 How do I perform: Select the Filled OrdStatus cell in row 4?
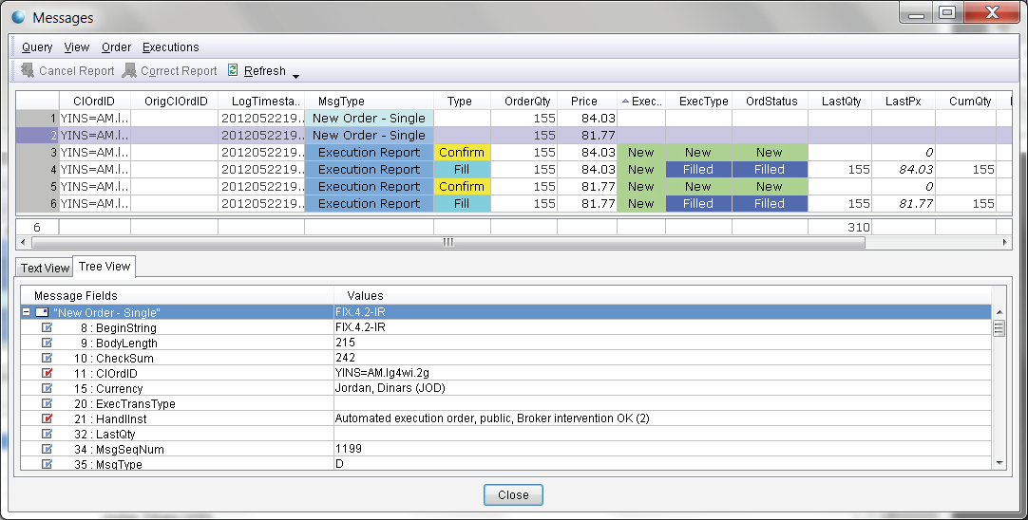[769, 170]
